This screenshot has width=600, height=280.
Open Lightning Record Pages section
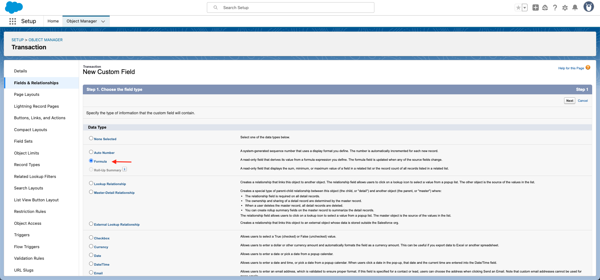click(x=36, y=106)
